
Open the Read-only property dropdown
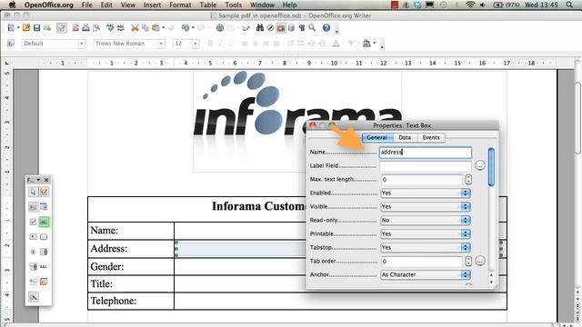point(466,220)
